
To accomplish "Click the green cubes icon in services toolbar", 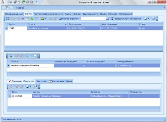I will coord(32,19).
